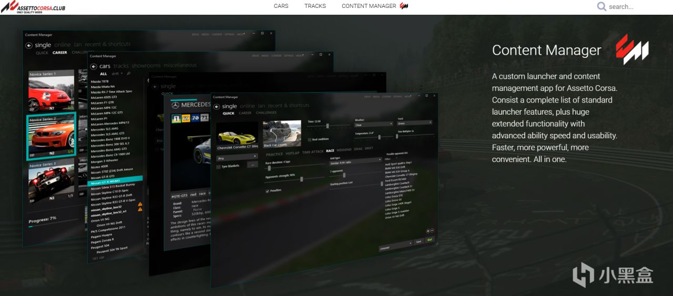Click the search magnifier icon on the website
This screenshot has height=296, width=673.
click(x=601, y=6)
